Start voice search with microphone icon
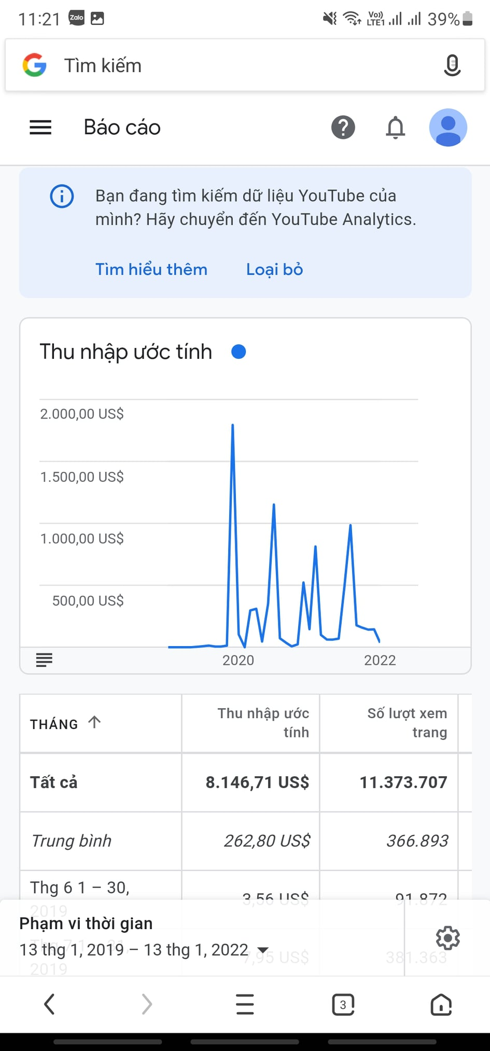Screen dimensions: 490x1051 pyautogui.click(x=452, y=65)
